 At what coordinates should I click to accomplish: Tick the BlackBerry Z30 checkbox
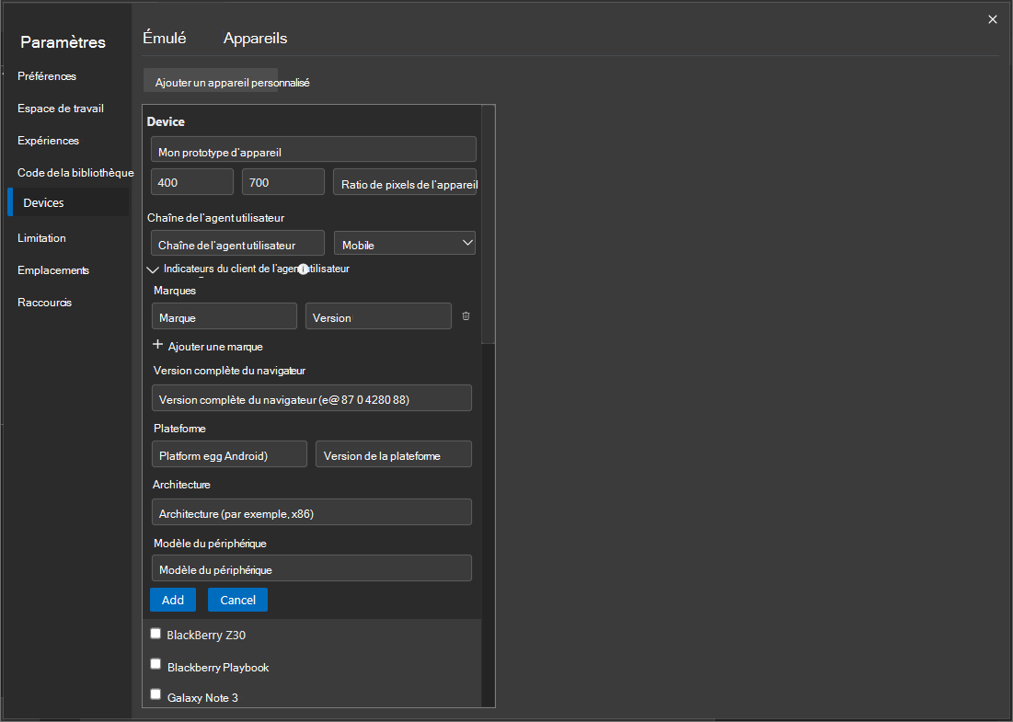155,634
